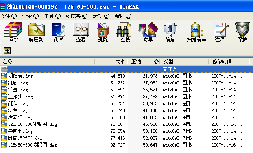Viewport: 253px width, 153px height.
Task: Open the File 文件(F) menu
Action: (x=9, y=16)
